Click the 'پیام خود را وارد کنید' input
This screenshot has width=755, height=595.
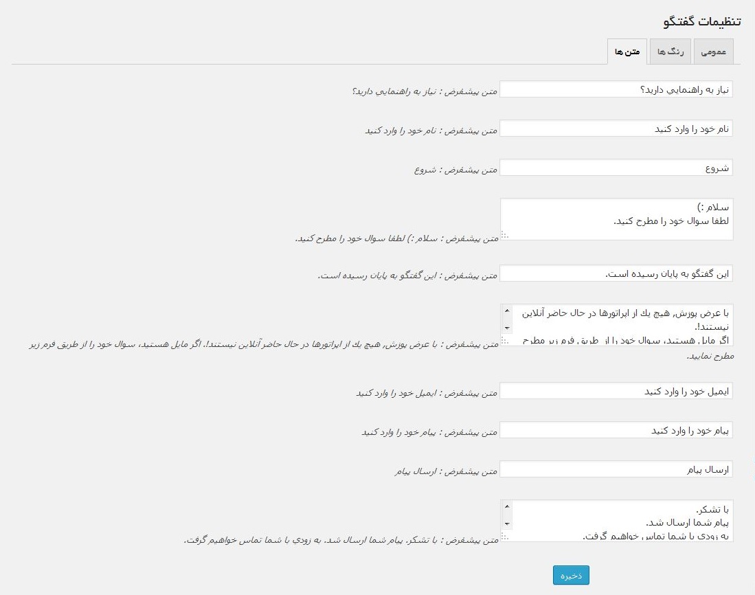click(616, 430)
